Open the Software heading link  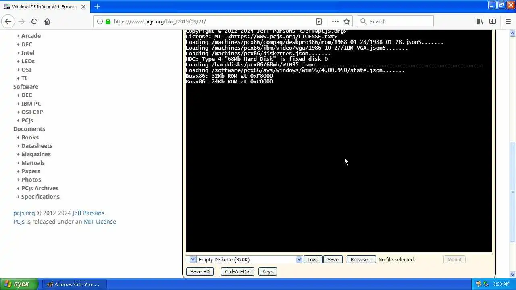click(x=26, y=87)
